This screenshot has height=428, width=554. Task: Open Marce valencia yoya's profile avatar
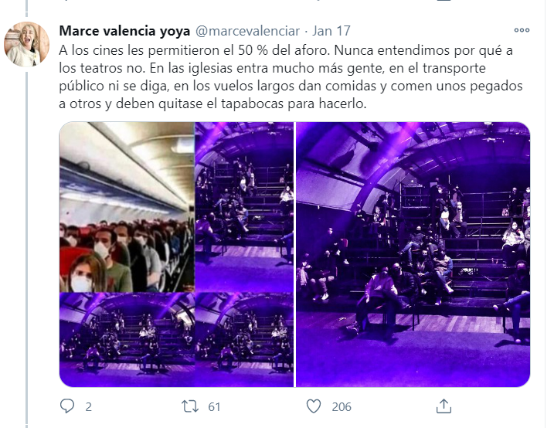pos(26,44)
